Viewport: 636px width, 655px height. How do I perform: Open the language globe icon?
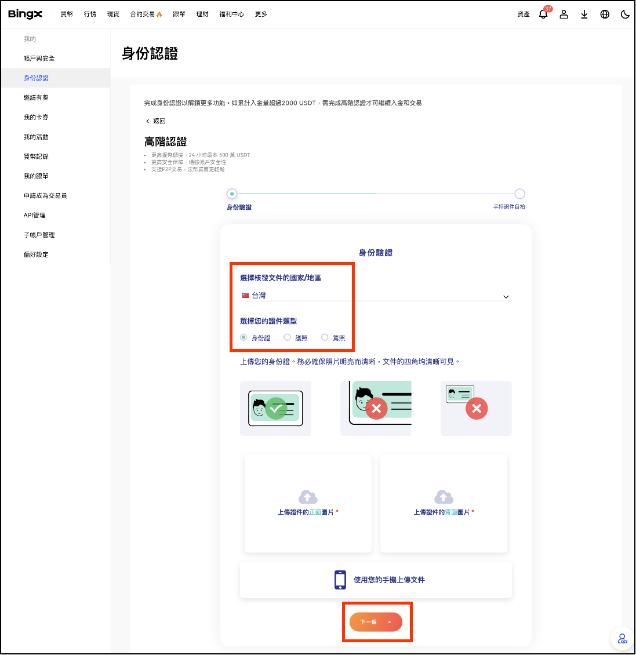[x=605, y=14]
